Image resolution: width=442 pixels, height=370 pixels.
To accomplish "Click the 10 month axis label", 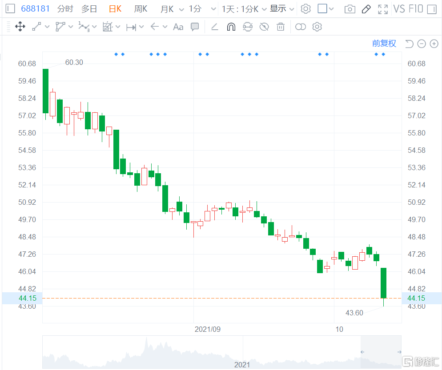I will (339, 329).
